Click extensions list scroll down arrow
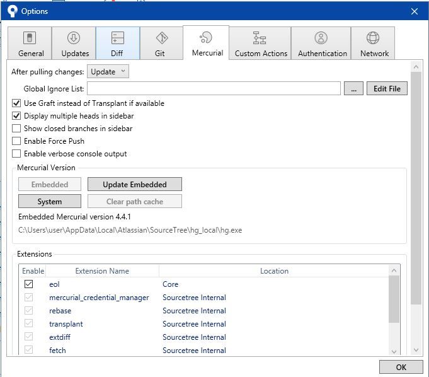The image size is (429, 377). [x=394, y=351]
